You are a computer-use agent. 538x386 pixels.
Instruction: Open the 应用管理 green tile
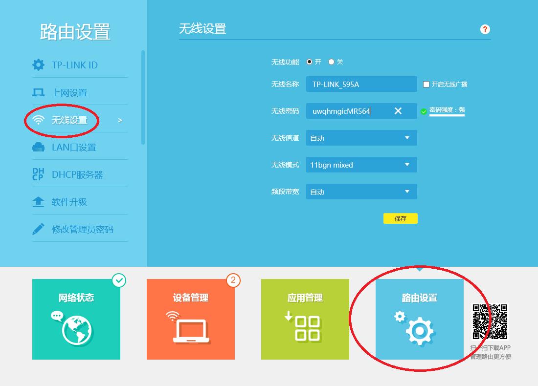pyautogui.click(x=305, y=319)
